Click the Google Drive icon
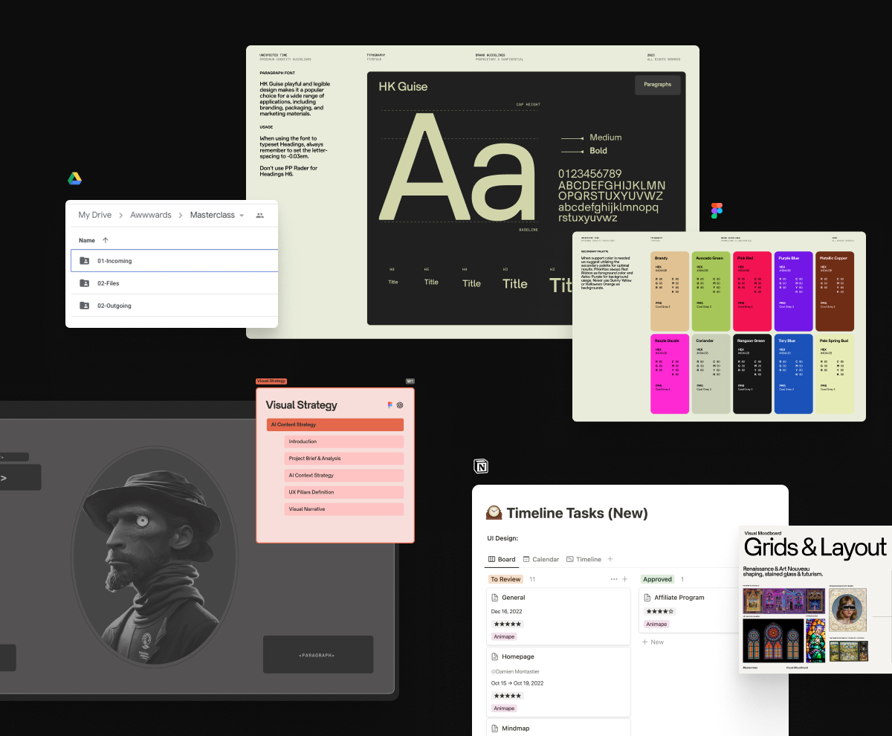The height and width of the screenshot is (736, 892). pyautogui.click(x=74, y=178)
